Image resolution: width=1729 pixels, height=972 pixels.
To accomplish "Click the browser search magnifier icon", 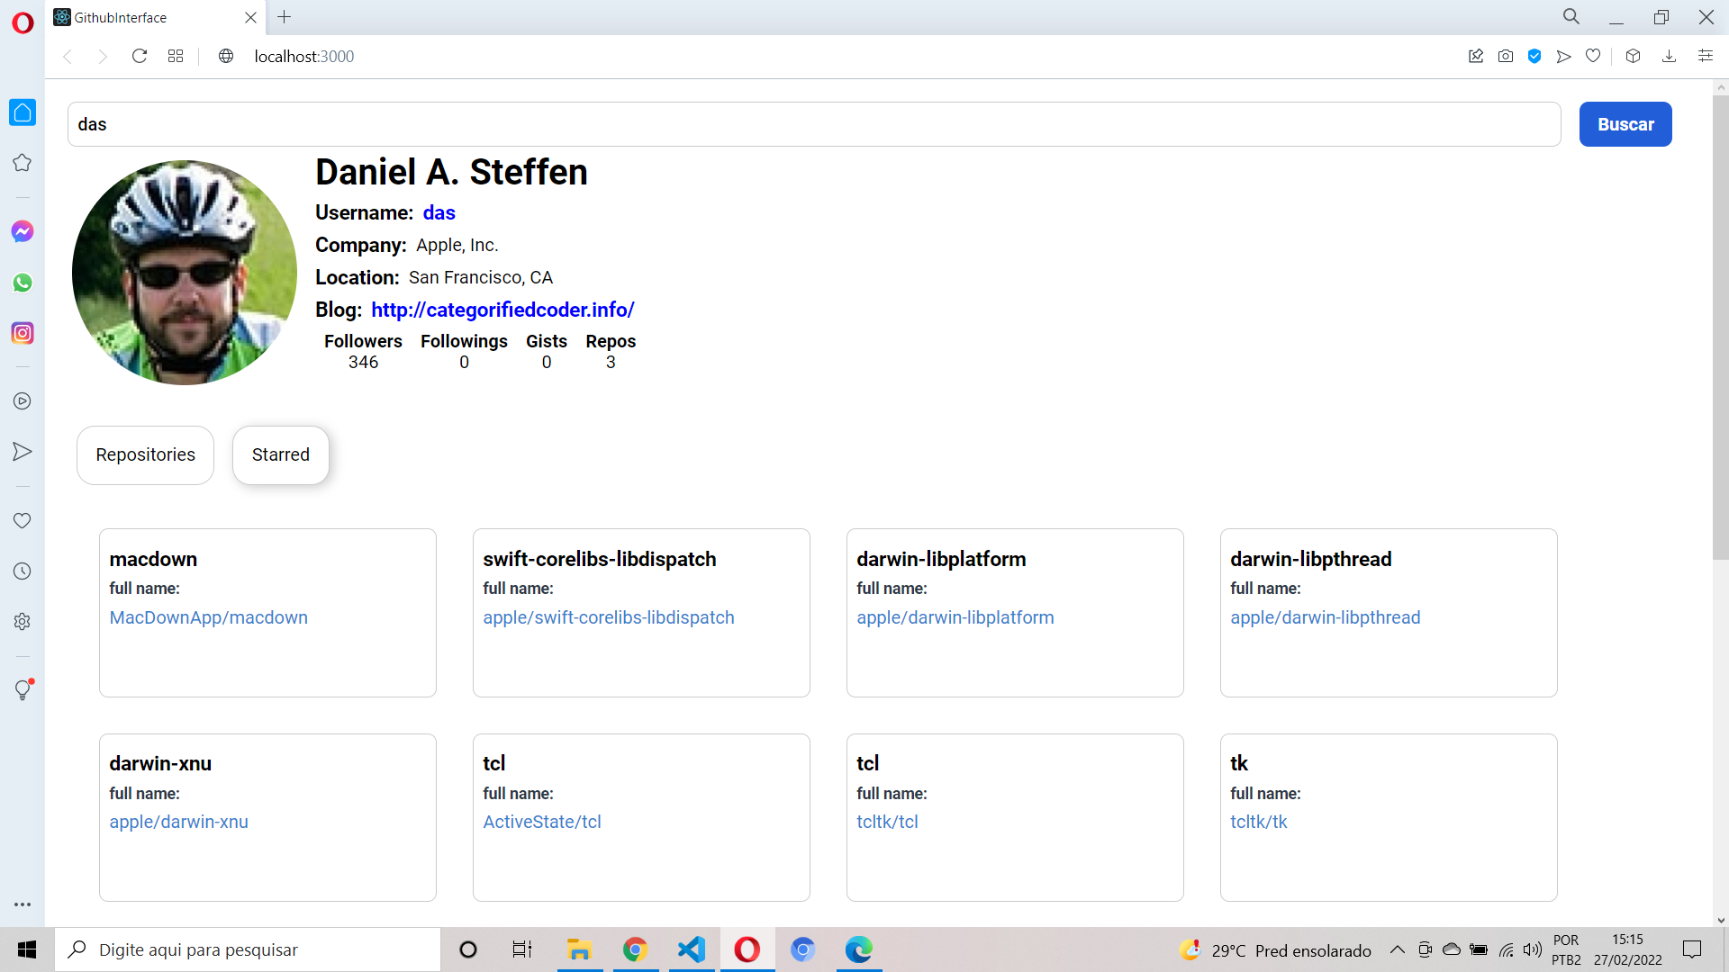I will tap(1571, 17).
